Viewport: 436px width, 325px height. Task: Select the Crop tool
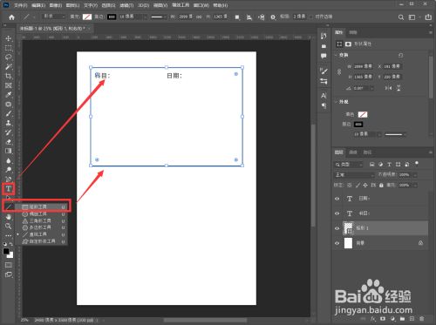[9, 76]
